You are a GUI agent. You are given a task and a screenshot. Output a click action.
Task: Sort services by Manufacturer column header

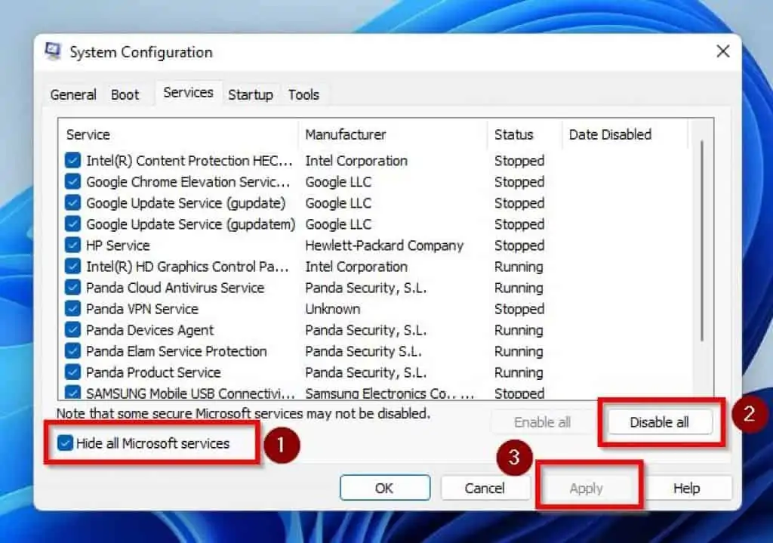pos(345,134)
